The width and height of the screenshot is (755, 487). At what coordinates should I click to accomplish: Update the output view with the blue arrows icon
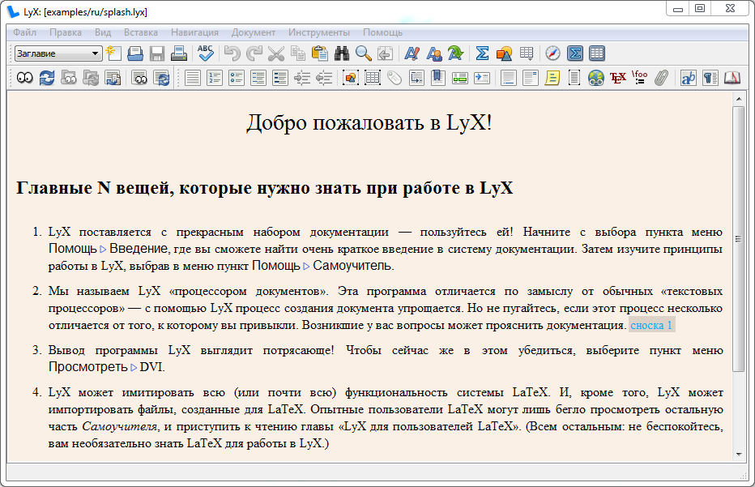47,78
